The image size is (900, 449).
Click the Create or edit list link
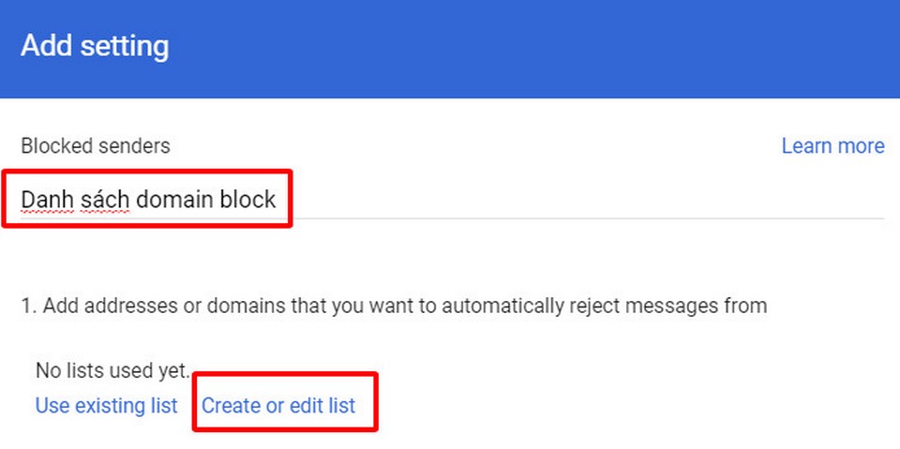[x=278, y=406]
